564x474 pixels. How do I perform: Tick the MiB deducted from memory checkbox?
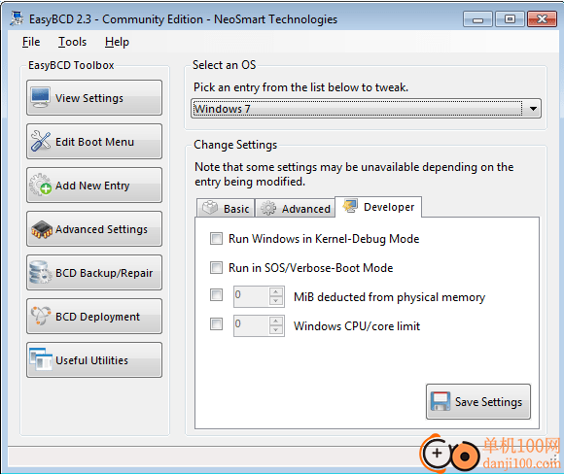point(216,295)
